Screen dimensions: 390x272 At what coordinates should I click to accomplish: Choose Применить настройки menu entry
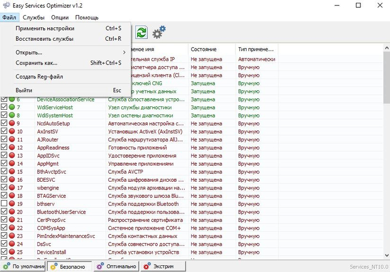(x=65, y=28)
